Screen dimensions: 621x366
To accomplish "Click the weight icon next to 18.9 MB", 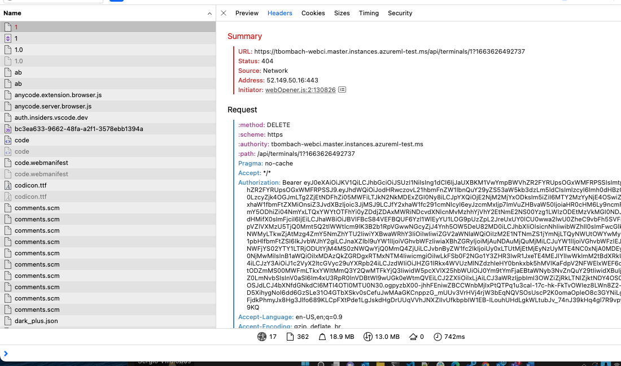I will pyautogui.click(x=322, y=336).
